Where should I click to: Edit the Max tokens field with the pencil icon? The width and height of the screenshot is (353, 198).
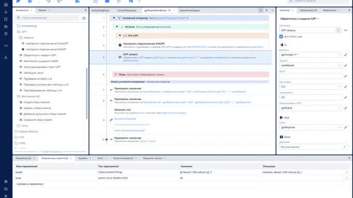pos(346,87)
